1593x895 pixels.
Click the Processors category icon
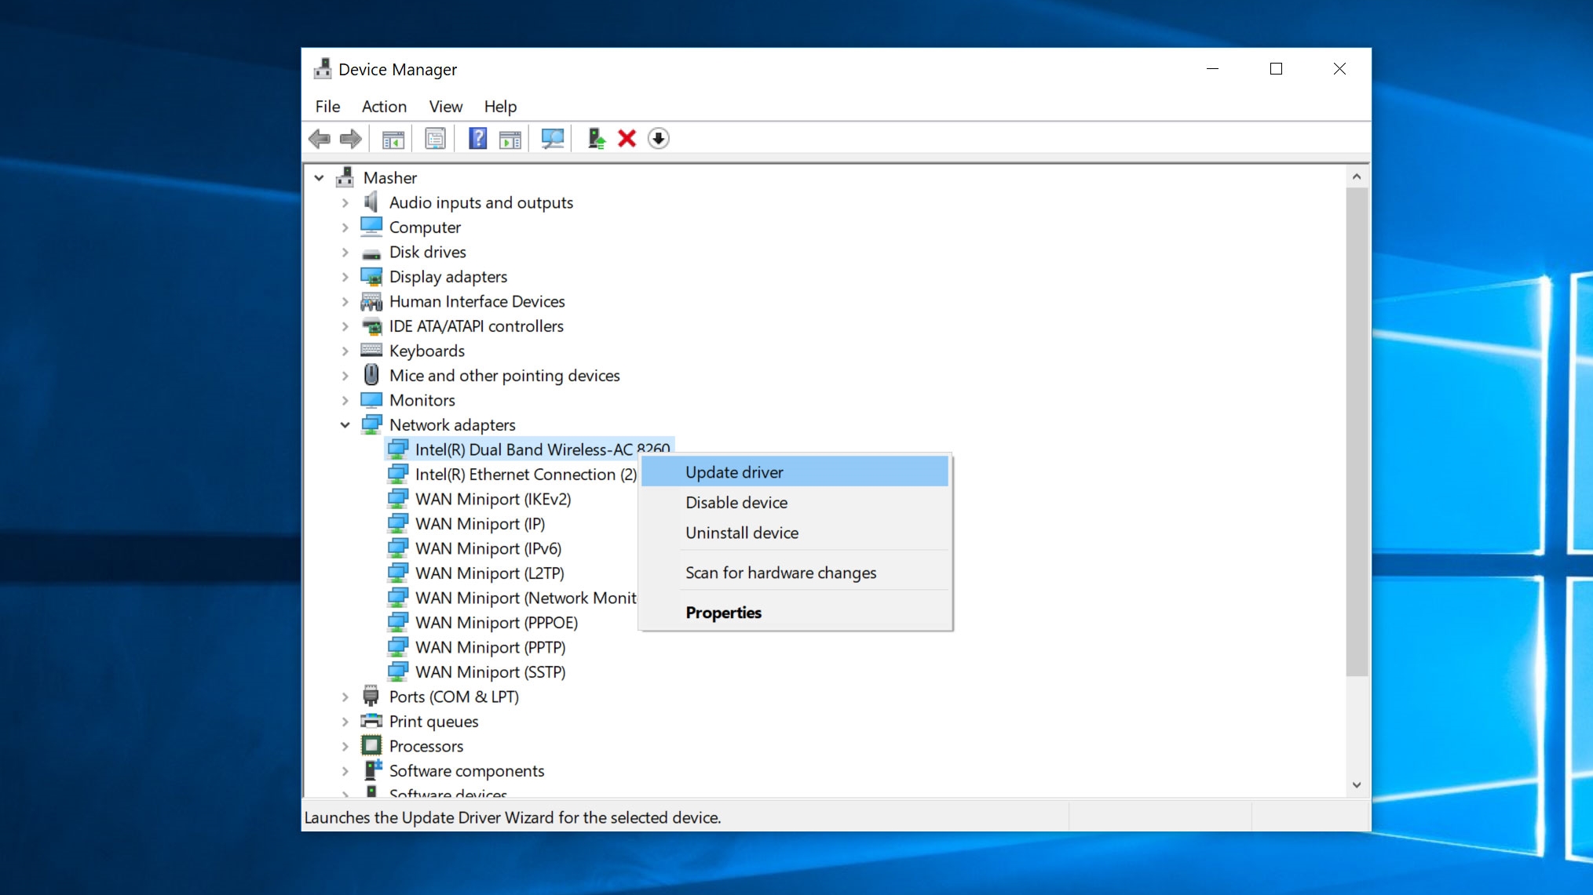click(x=371, y=746)
